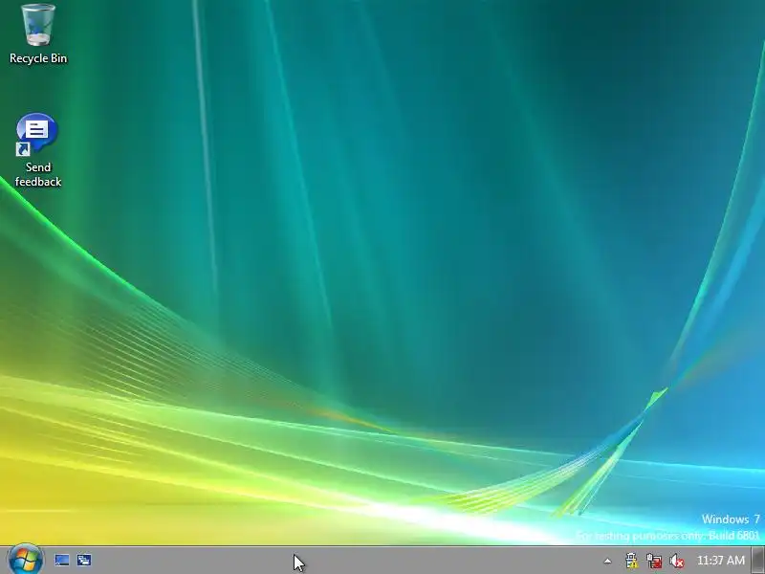Click the Show desktop quick launch icon
The height and width of the screenshot is (574, 765).
62,561
